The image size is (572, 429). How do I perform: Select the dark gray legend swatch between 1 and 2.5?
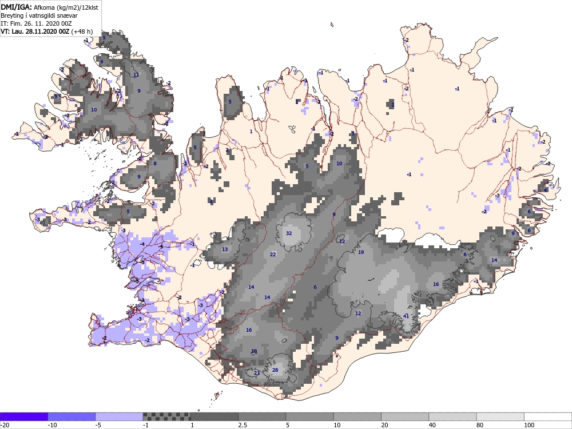point(214,416)
